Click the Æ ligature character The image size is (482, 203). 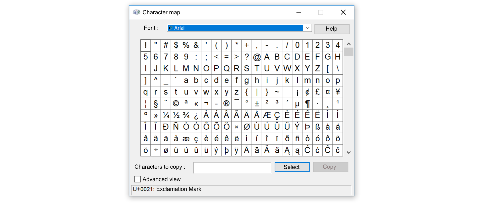click(267, 115)
